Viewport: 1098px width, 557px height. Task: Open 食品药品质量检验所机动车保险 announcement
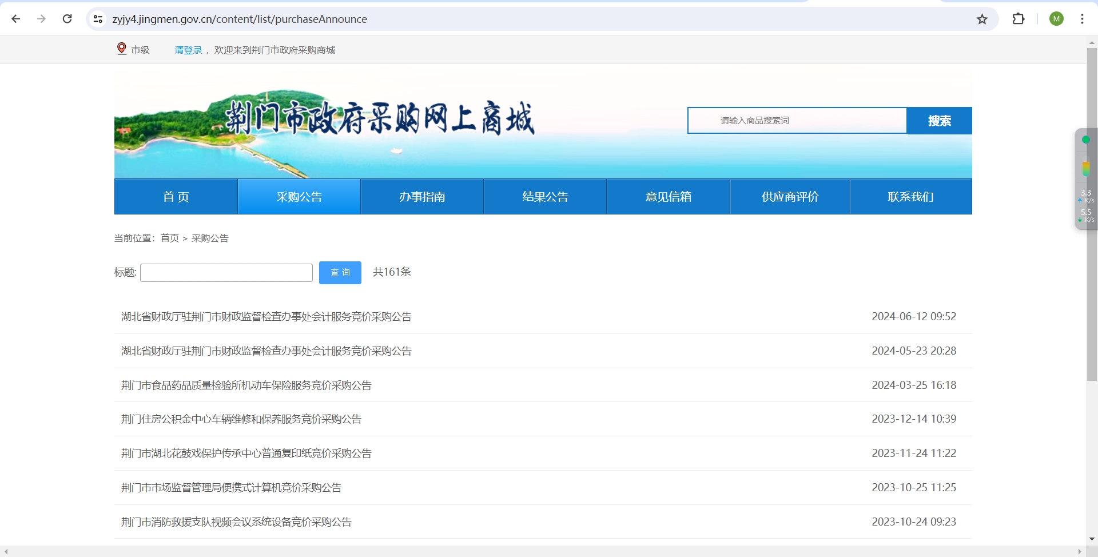point(246,385)
